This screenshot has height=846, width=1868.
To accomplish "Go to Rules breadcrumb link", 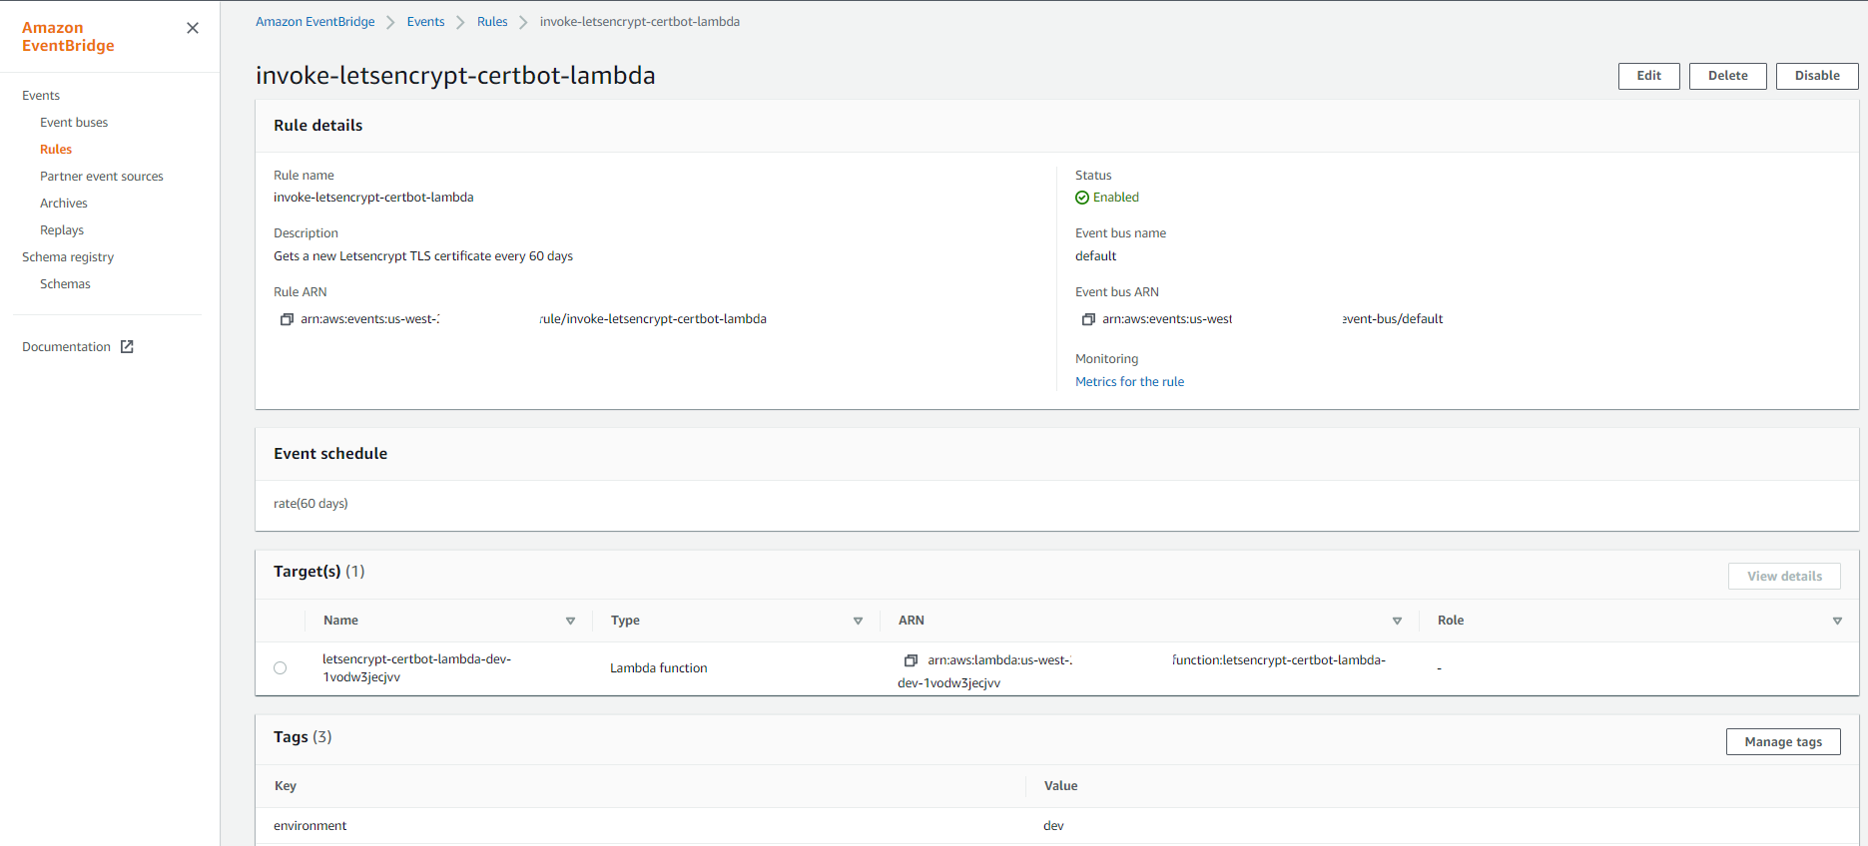I will point(492,22).
